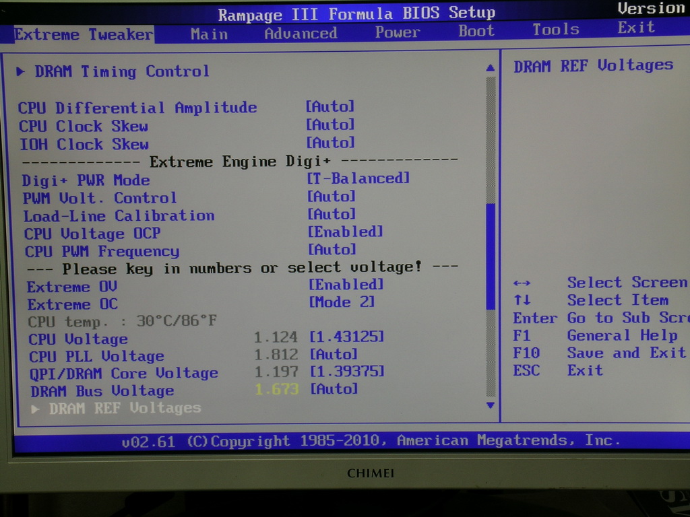
Task: Switch to the Extreme Tweaker tab
Action: point(84,34)
